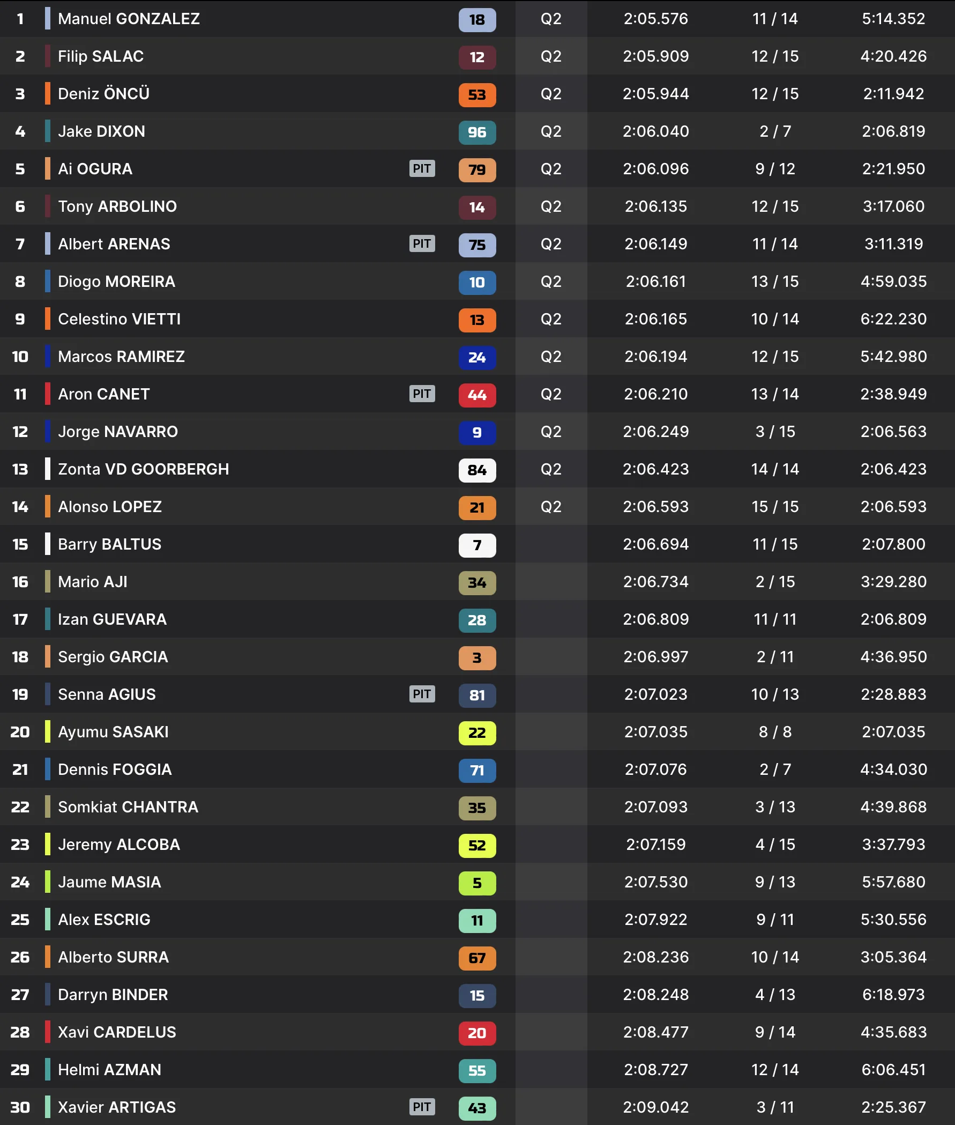Click the number 18 badge for Gonzalez
This screenshot has width=955, height=1125.
pyautogui.click(x=477, y=20)
